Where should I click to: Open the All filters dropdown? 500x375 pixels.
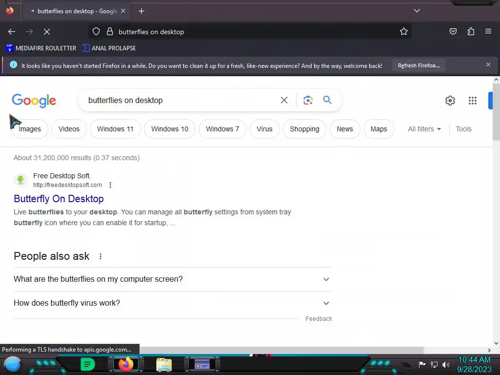tap(424, 129)
